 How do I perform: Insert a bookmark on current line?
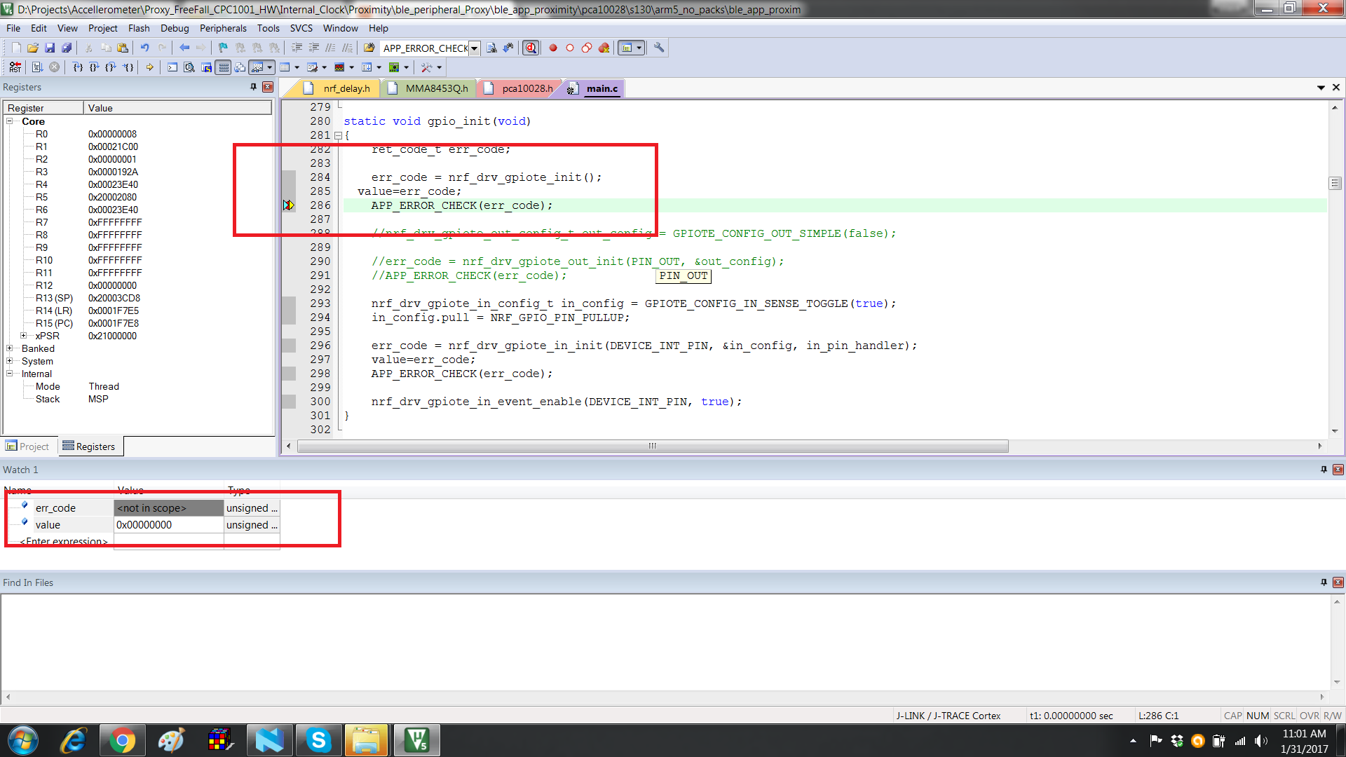[x=223, y=48]
